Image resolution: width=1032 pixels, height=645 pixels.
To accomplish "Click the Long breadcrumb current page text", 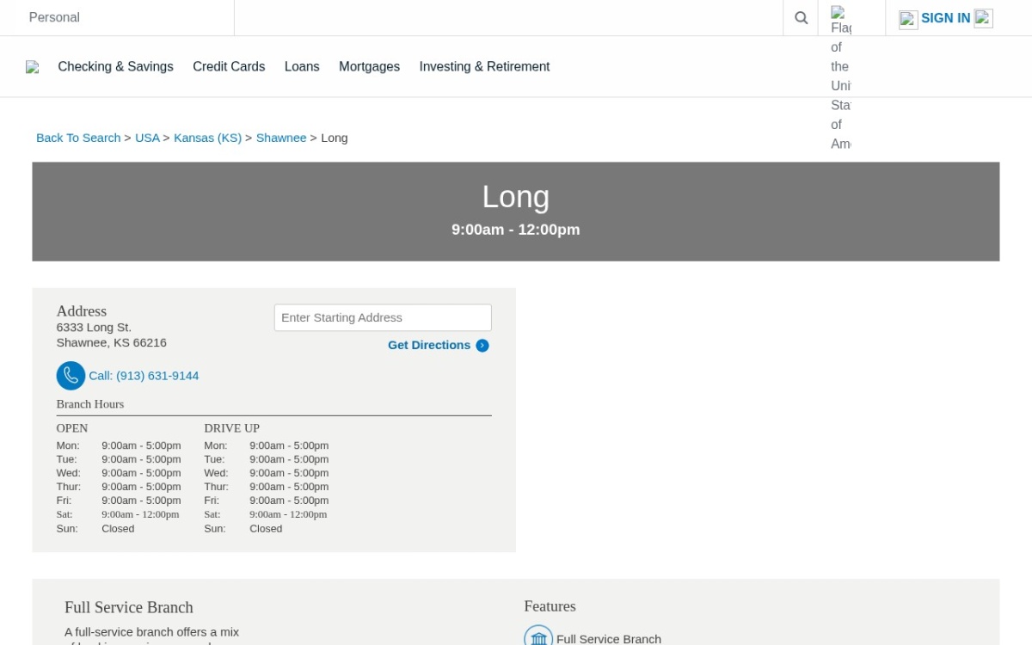I will pyautogui.click(x=335, y=138).
